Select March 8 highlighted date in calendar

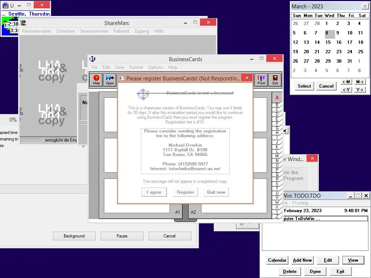pyautogui.click(x=330, y=34)
